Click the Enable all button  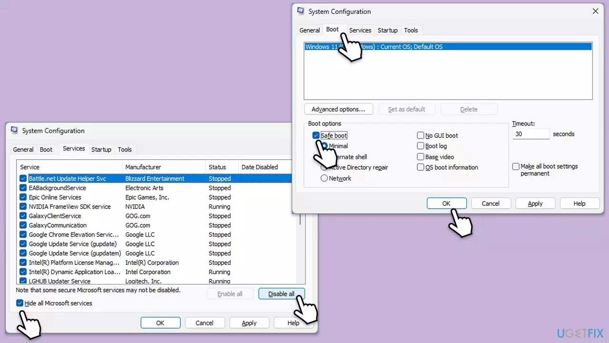point(230,294)
